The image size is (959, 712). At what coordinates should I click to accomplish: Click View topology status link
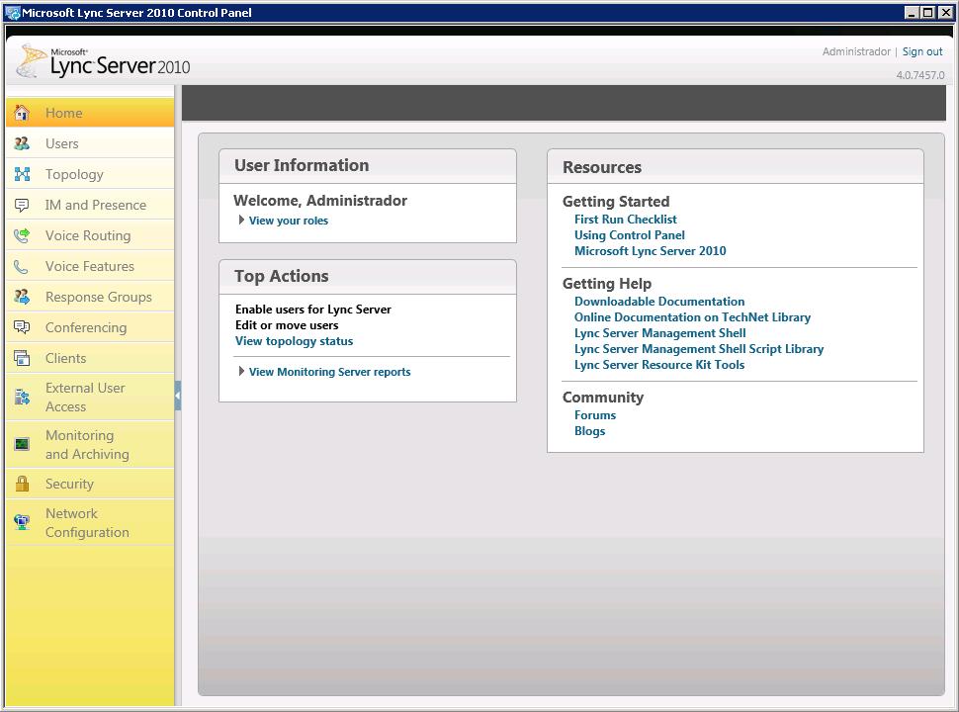[294, 341]
